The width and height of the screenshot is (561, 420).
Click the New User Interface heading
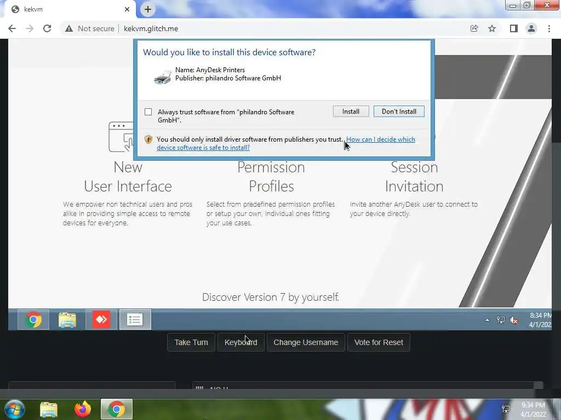(x=128, y=177)
